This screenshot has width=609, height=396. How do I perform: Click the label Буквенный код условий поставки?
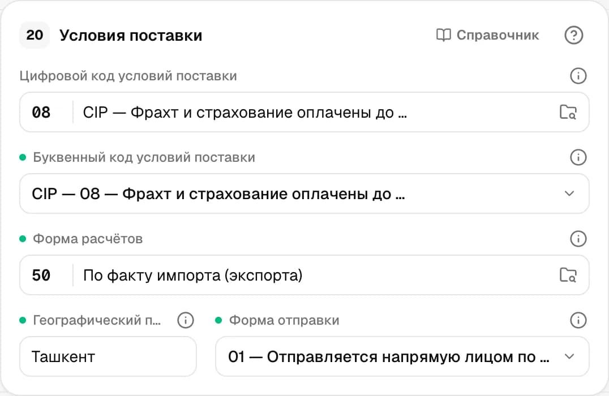(x=144, y=157)
